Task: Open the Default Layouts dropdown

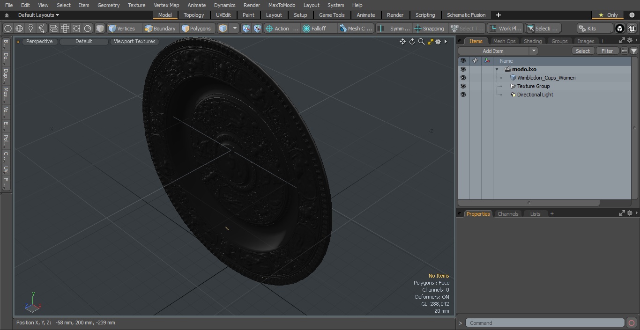Action: tap(38, 15)
